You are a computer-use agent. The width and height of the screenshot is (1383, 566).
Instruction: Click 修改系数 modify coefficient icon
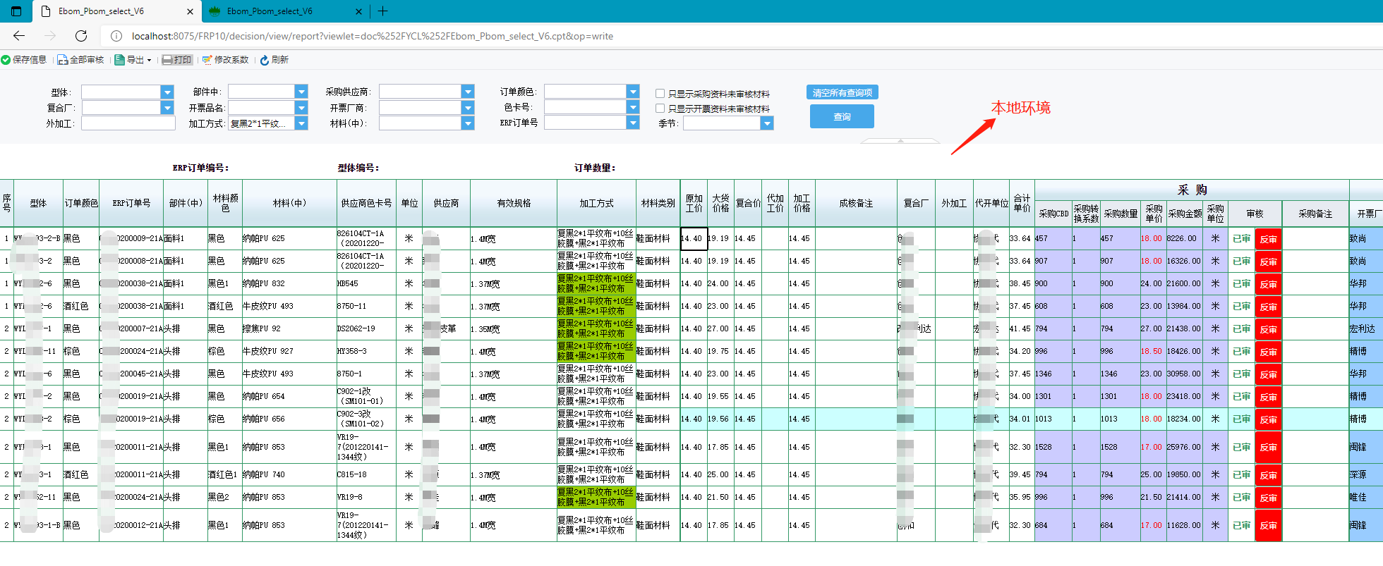[x=207, y=60]
